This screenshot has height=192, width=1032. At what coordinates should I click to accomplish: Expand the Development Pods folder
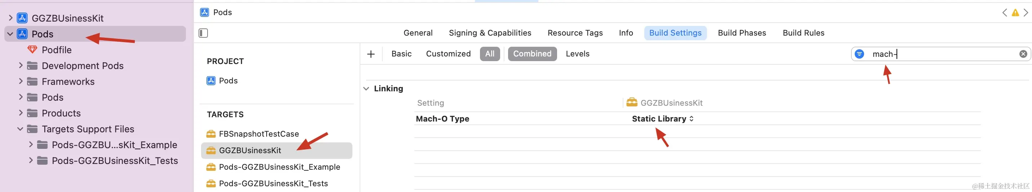[21, 65]
